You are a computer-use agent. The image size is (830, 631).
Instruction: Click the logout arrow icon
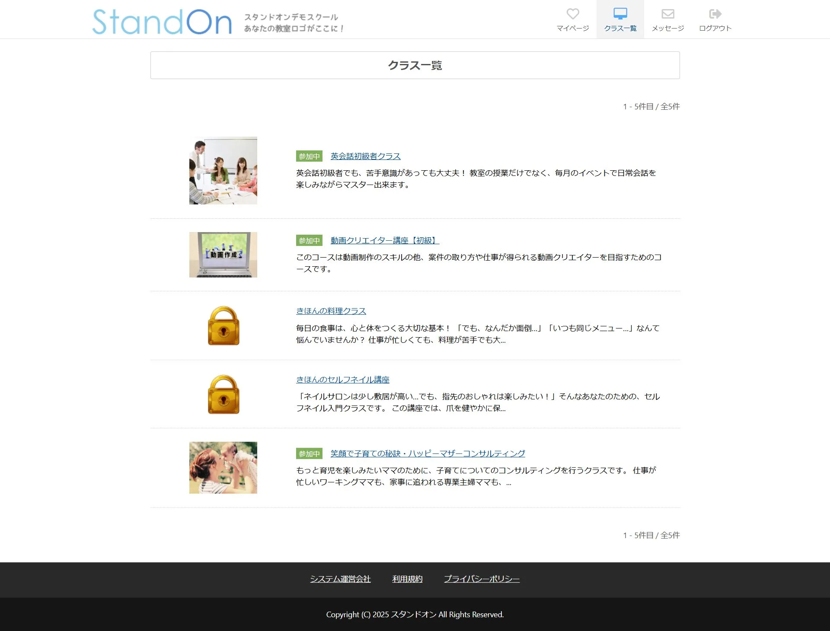715,14
